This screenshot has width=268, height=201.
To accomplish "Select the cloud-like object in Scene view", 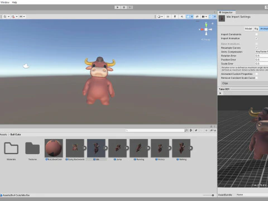I will coord(26,66).
